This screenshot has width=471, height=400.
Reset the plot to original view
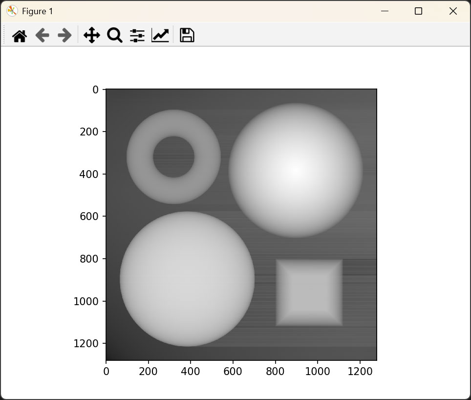click(x=20, y=36)
